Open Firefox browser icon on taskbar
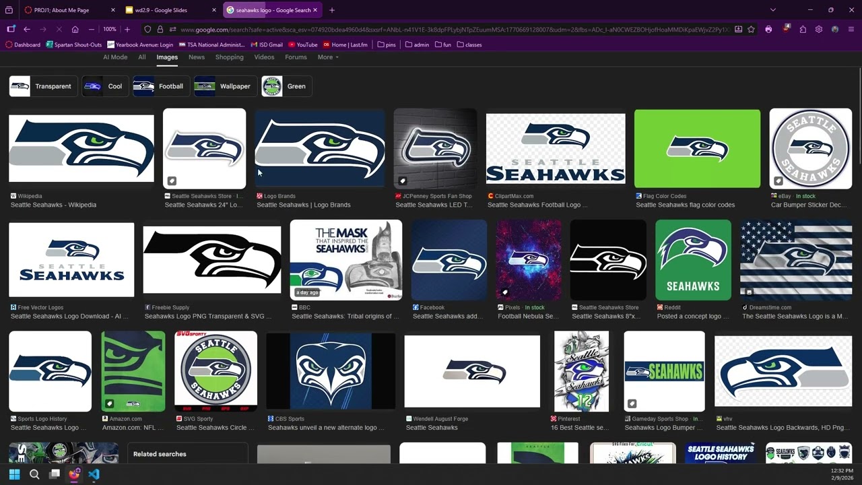The height and width of the screenshot is (485, 862). (x=74, y=474)
